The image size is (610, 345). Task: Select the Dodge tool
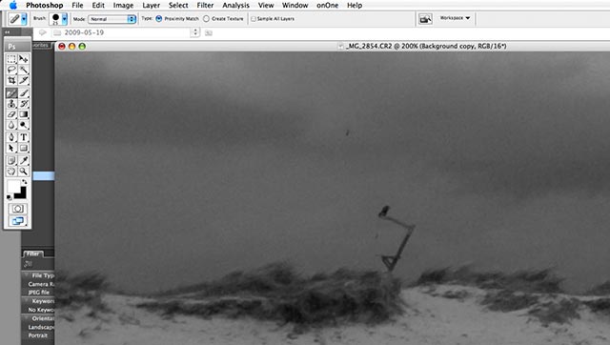tap(24, 125)
